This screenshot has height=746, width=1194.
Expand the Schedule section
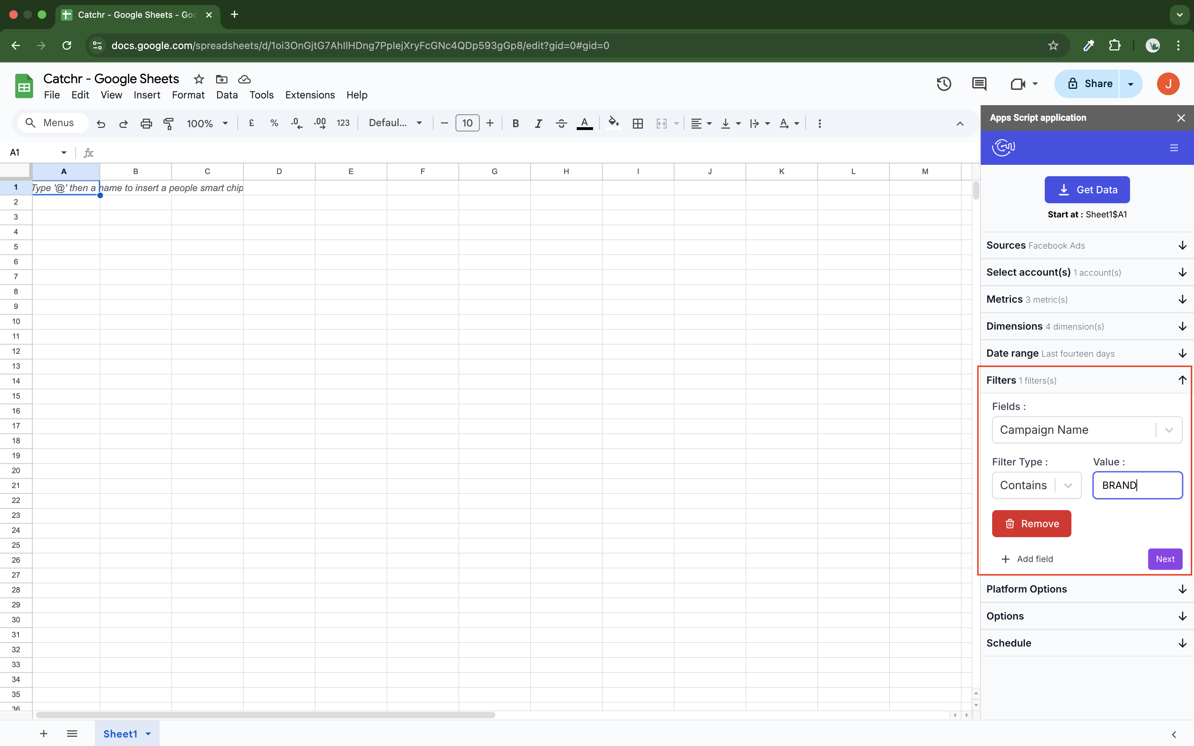pos(1087,643)
